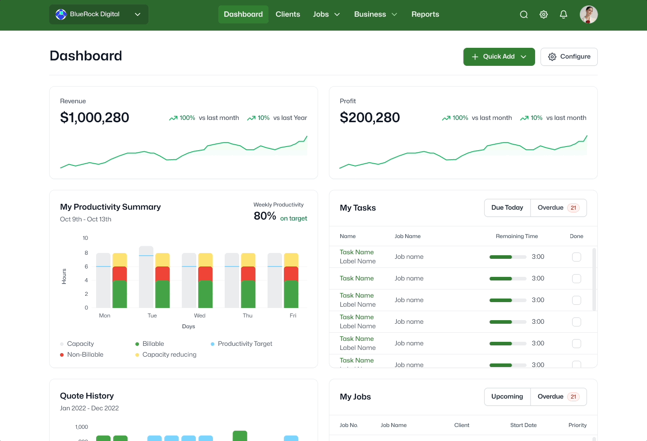Click the My Tasks list scrollbar
This screenshot has width=647, height=441.
coord(594,280)
